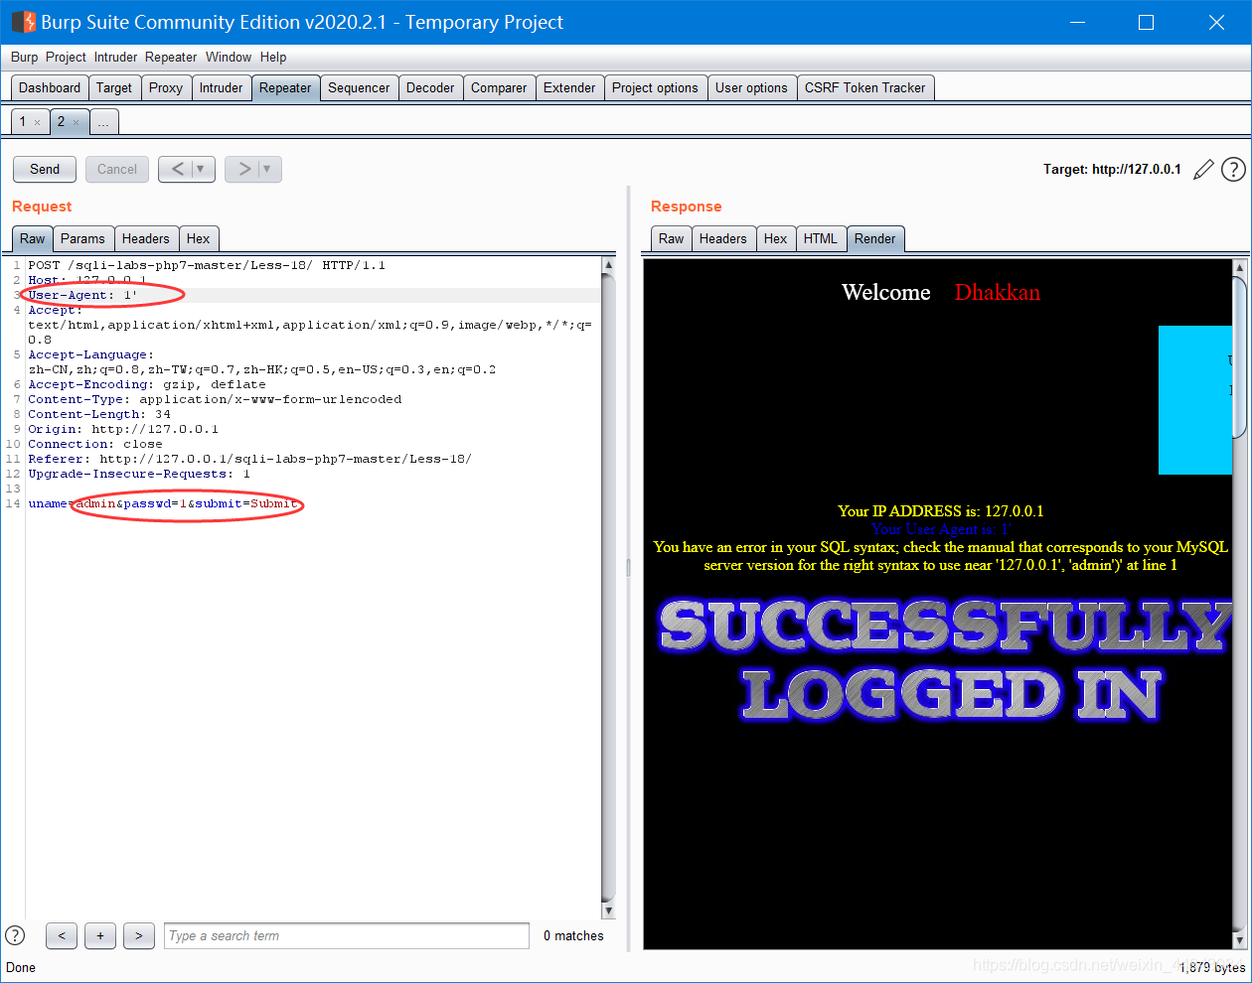Click response scrollbar down arrow
Viewport: 1252px width, 983px height.
pyautogui.click(x=1239, y=939)
